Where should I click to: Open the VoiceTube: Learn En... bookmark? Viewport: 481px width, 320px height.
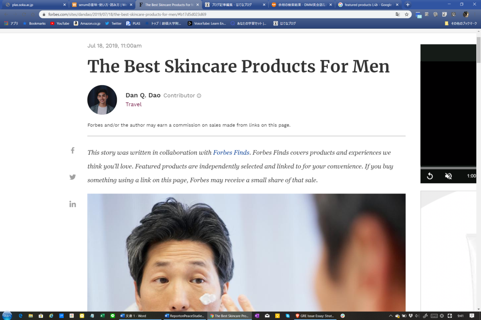(207, 24)
